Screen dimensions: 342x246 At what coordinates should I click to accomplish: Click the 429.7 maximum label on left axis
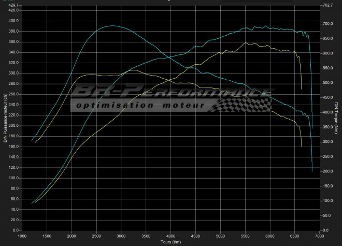(13, 5)
